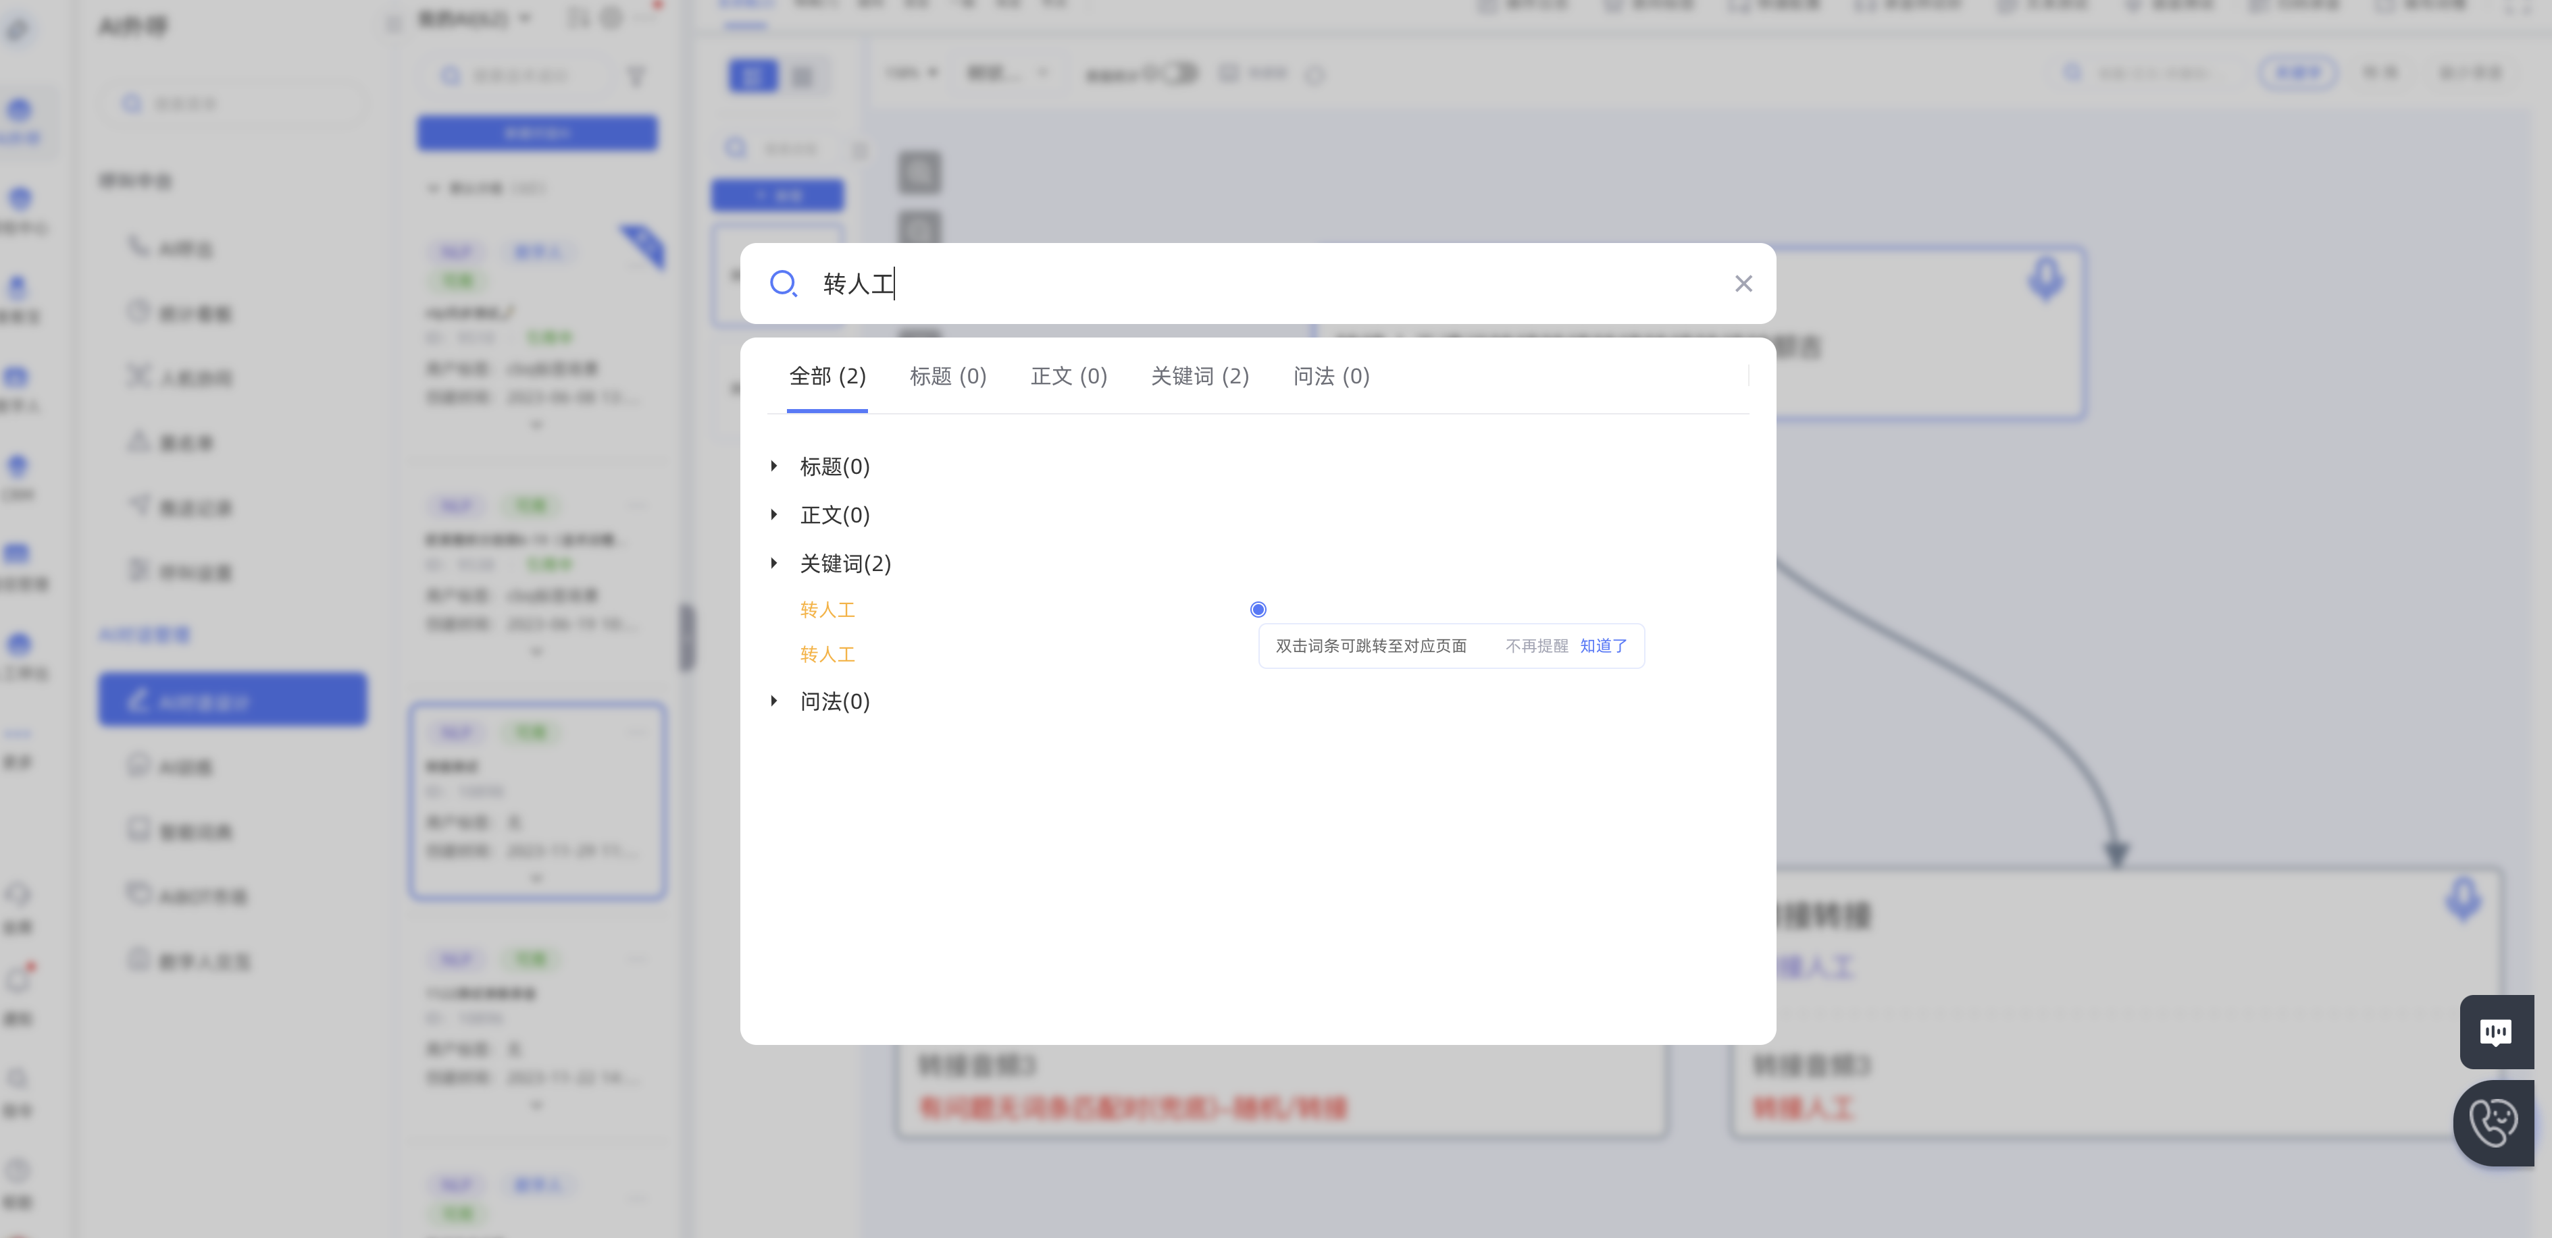Image resolution: width=2552 pixels, height=1238 pixels.
Task: Click the search magnifier icon in the dialog
Action: coord(783,284)
